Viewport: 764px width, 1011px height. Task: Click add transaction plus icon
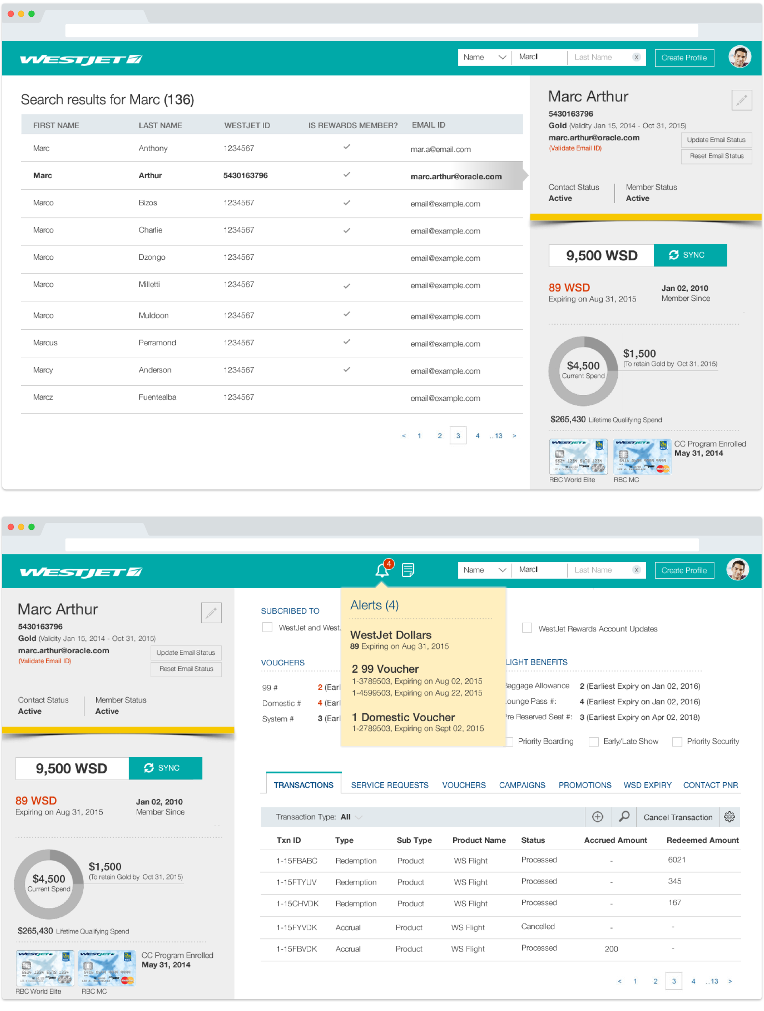(597, 817)
